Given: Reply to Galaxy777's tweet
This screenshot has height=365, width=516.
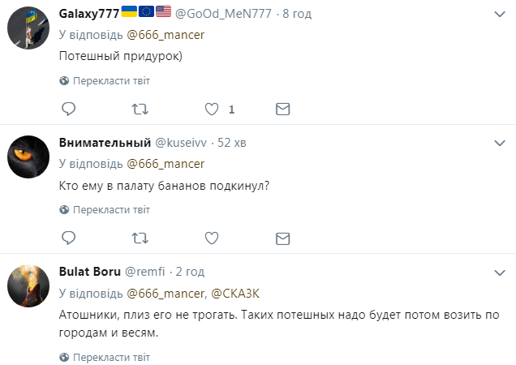Looking at the screenshot, I should pyautogui.click(x=69, y=109).
